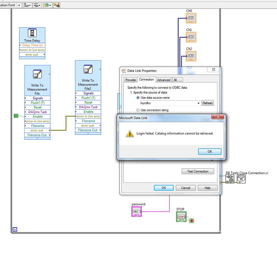
Task: Dismiss the Login failed message with OK
Action: [x=210, y=151]
